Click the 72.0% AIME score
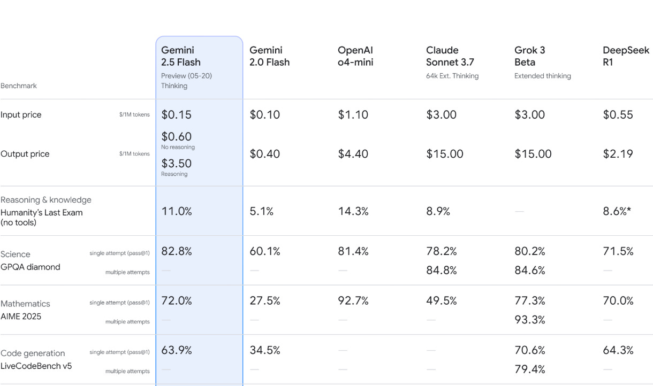Image resolution: width=653 pixels, height=386 pixels. pos(177,301)
